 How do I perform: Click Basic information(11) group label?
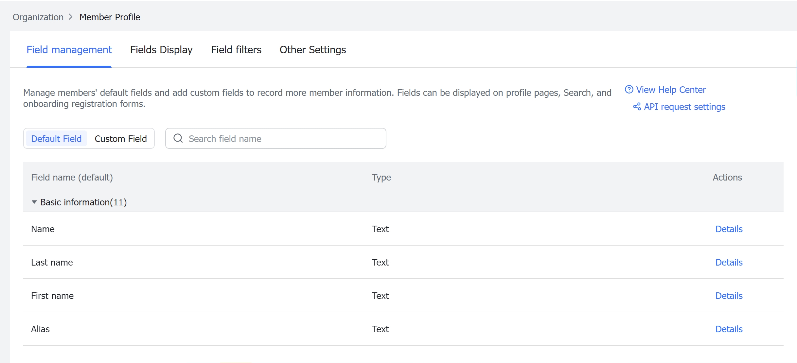(x=83, y=202)
